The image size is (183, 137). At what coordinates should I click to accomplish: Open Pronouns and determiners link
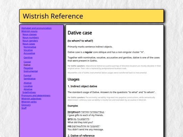tap(36, 96)
